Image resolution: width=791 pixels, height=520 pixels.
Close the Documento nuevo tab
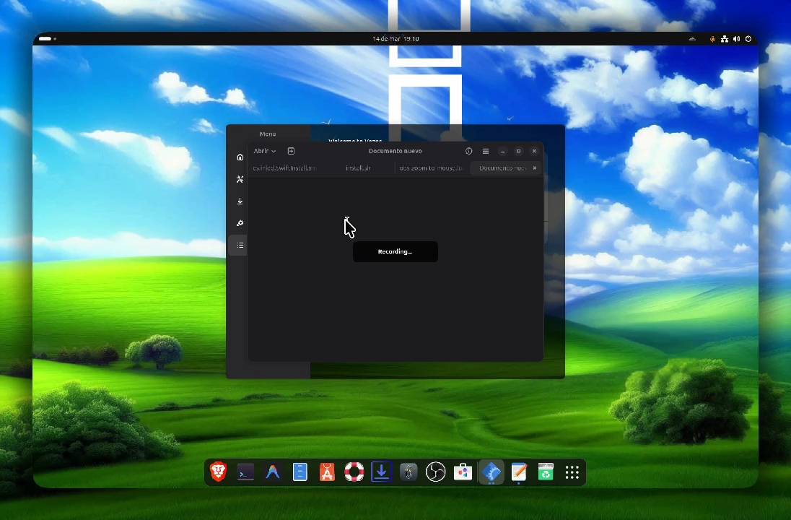[x=535, y=168]
